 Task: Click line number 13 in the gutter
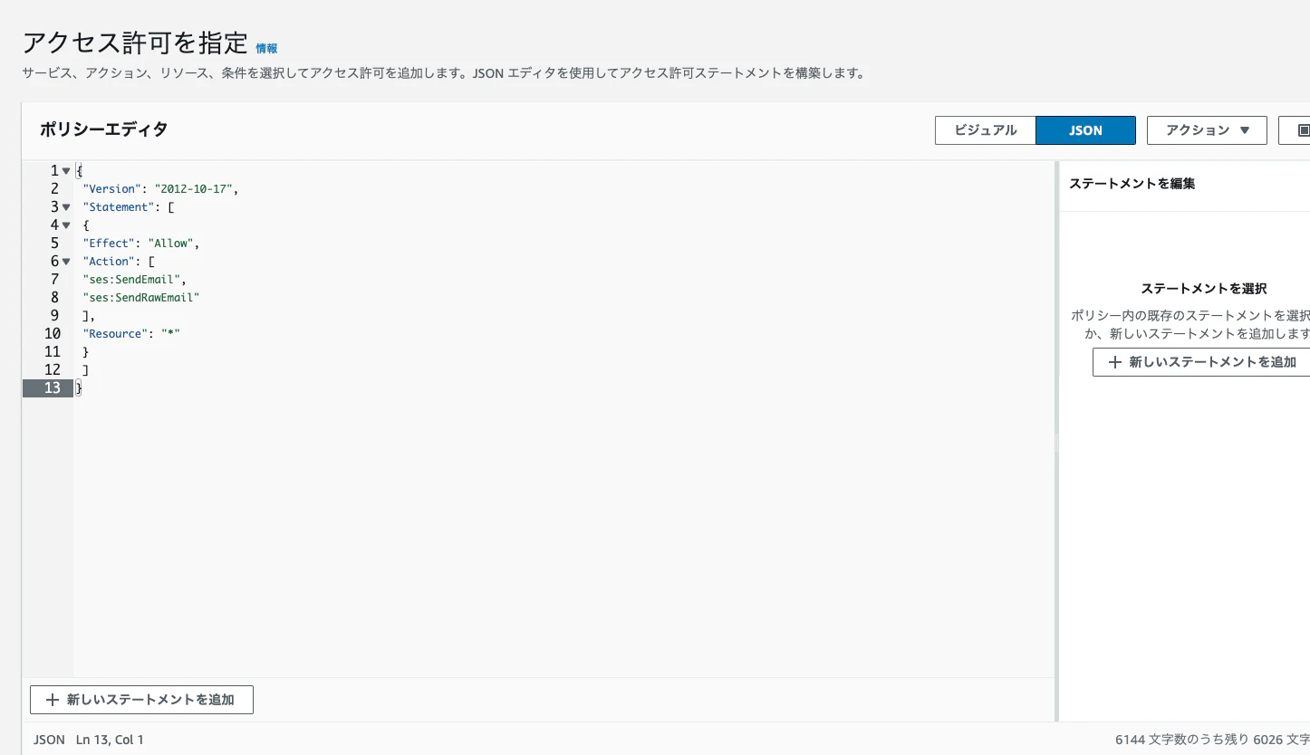coord(52,387)
